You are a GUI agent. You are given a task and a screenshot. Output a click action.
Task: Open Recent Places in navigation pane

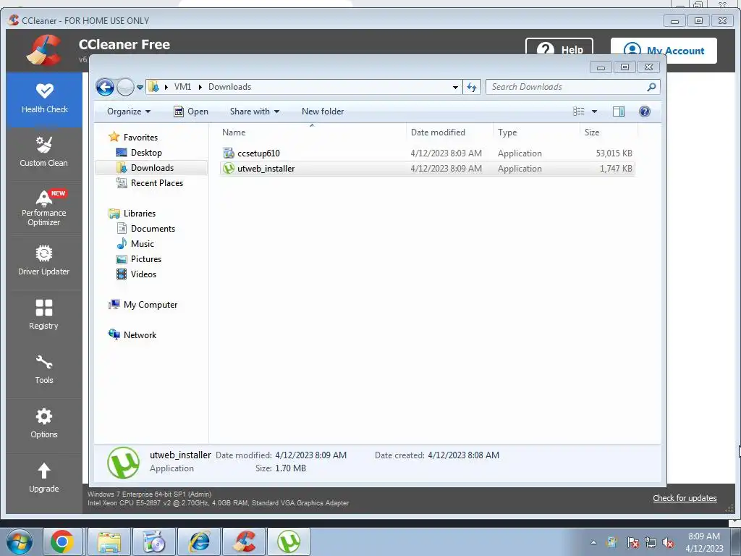point(156,183)
